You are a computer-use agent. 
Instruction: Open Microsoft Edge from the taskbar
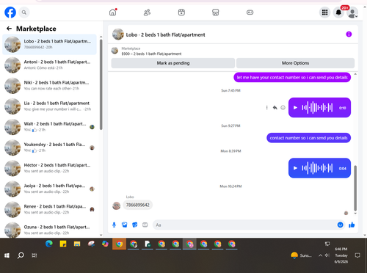coord(49,244)
